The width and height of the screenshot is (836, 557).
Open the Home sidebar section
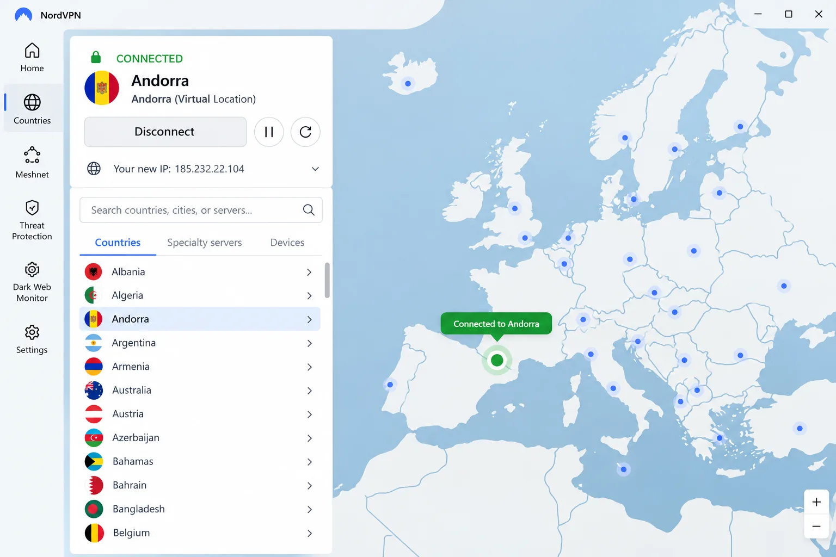click(x=32, y=57)
